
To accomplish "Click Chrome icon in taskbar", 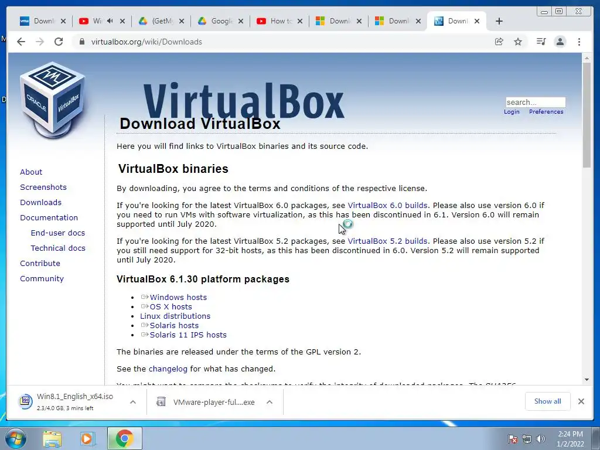I will coord(124,438).
